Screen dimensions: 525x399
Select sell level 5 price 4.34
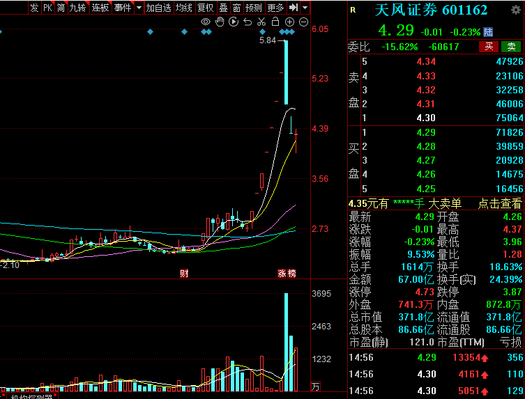coord(426,61)
